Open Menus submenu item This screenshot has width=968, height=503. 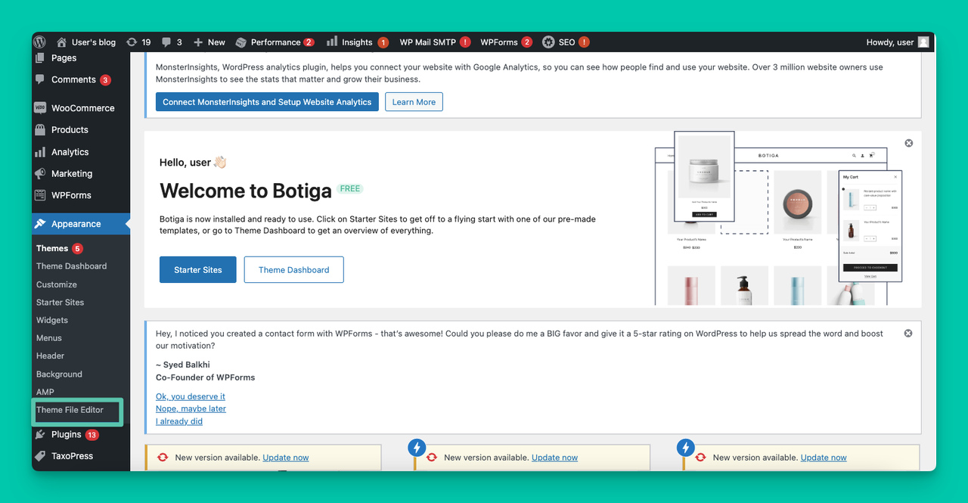coord(49,338)
